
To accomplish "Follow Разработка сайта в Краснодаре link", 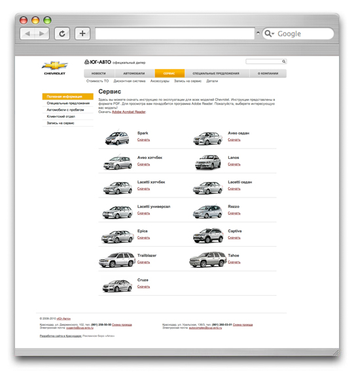I will [x=61, y=336].
